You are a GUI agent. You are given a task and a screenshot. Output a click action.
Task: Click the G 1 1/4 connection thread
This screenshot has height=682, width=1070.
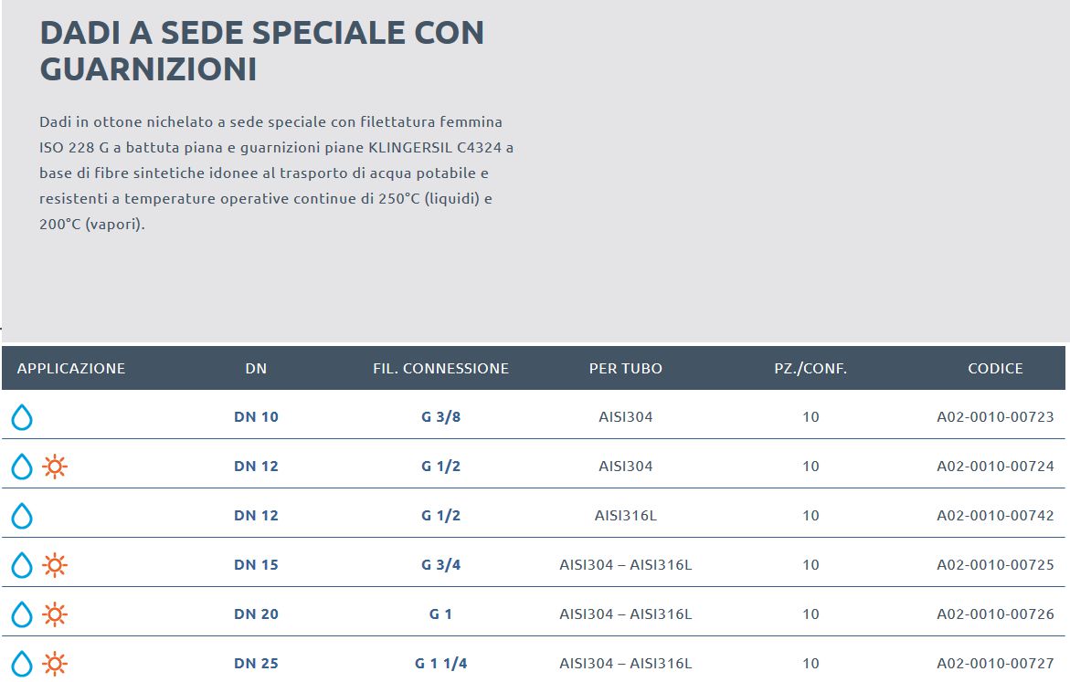[440, 664]
